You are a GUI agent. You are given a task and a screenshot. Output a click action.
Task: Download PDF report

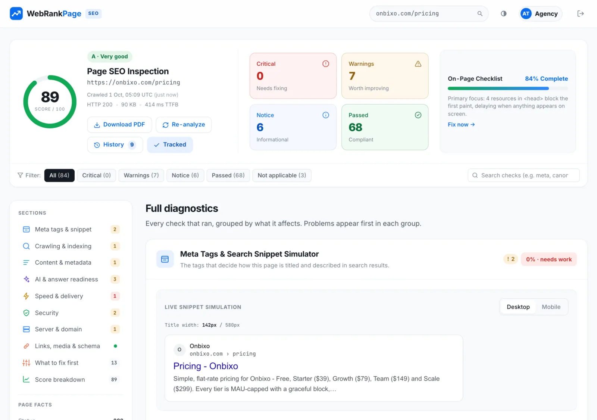(119, 125)
